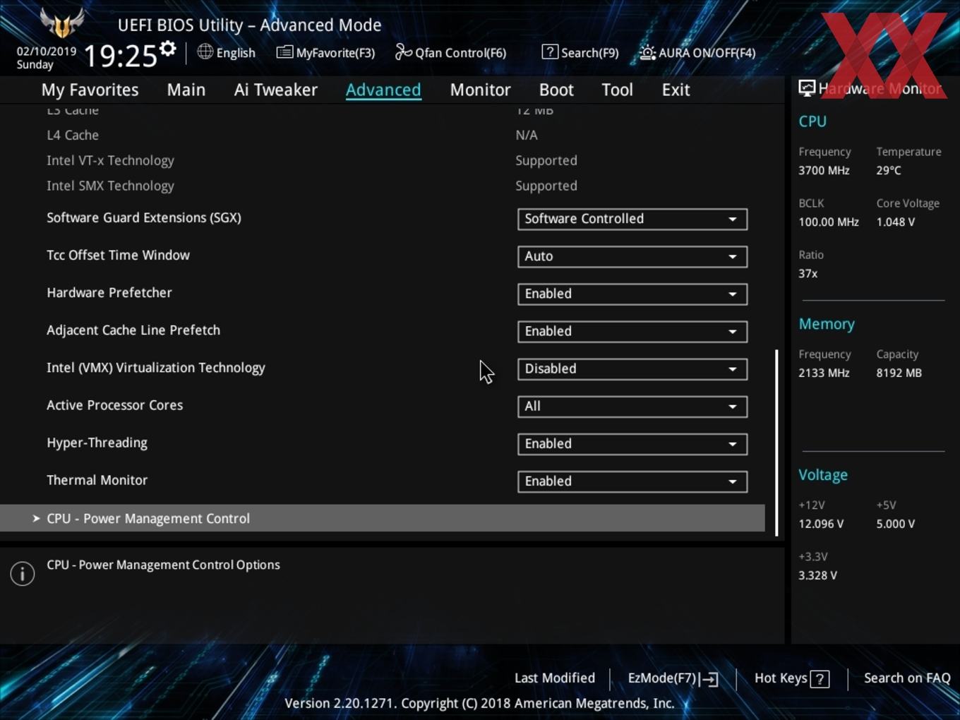Click the Supported value for Intel VT-x Technology
This screenshot has height=720, width=960.
(546, 161)
